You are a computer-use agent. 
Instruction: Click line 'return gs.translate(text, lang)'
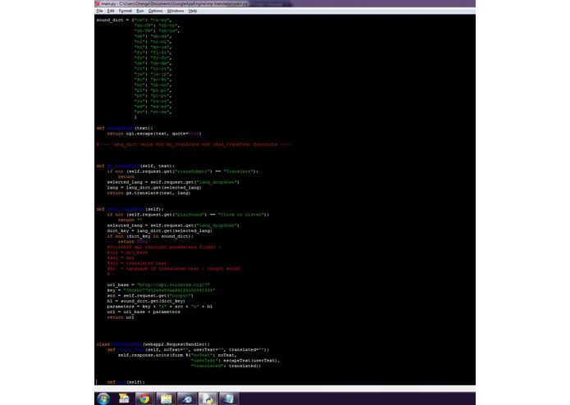point(148,193)
